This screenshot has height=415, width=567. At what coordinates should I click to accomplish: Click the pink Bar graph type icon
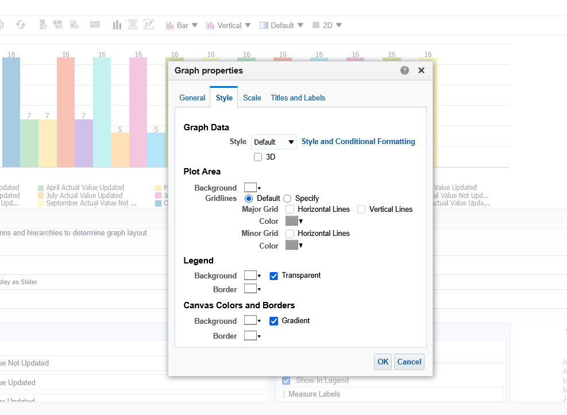[x=170, y=25]
